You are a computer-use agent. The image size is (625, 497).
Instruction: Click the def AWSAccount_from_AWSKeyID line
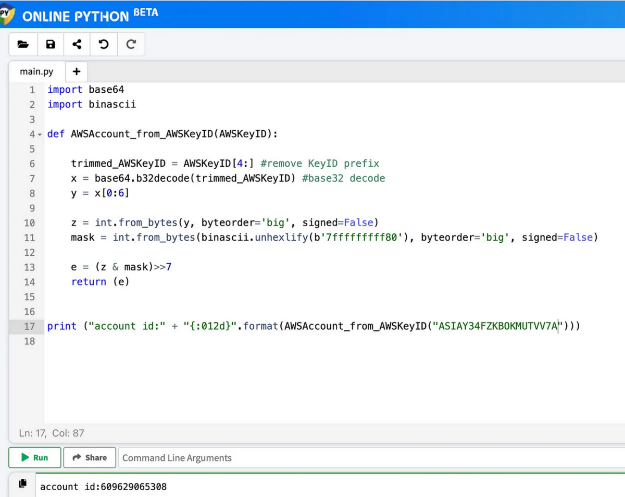pyautogui.click(x=162, y=134)
